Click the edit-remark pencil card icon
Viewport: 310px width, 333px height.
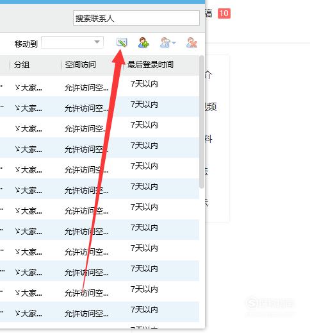click(x=122, y=42)
